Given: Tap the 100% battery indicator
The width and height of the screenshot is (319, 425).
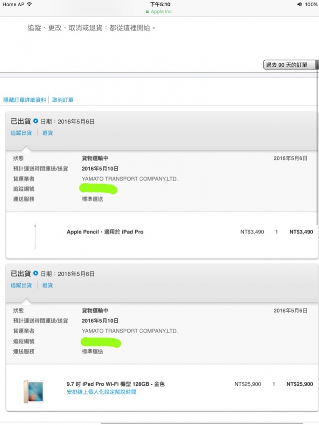Looking at the screenshot, I should pos(311,4).
